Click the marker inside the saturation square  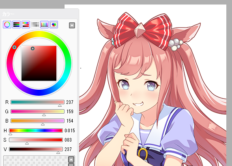click(32, 48)
